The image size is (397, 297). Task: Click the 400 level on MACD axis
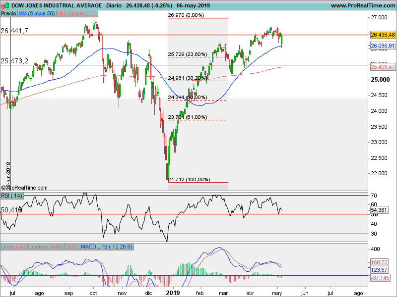375,249
